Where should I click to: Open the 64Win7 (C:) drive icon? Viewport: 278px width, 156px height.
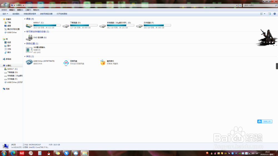click(x=29, y=26)
